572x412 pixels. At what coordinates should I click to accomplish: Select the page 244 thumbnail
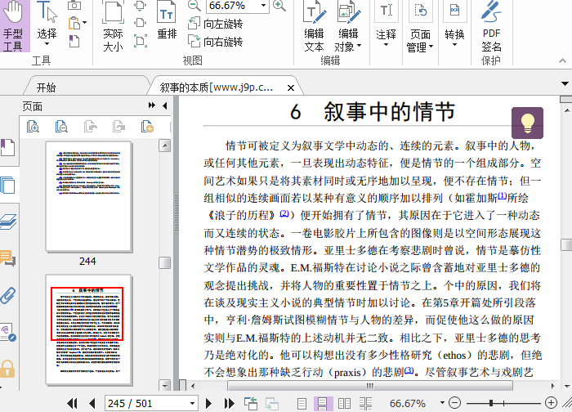click(88, 196)
